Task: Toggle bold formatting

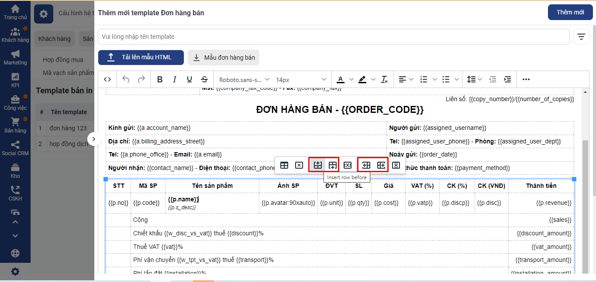Action: tap(160, 79)
